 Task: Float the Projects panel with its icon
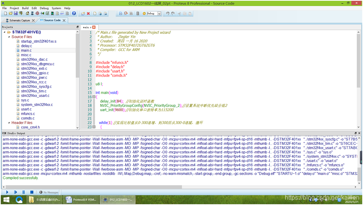[x=78, y=27]
